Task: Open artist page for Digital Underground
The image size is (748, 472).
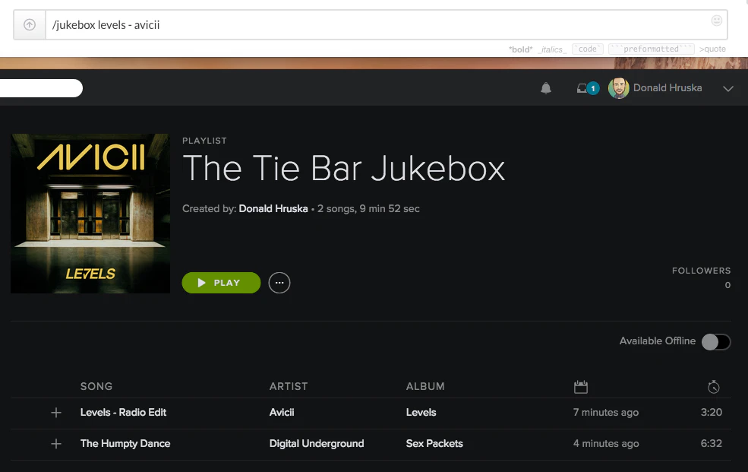Action: pos(316,444)
